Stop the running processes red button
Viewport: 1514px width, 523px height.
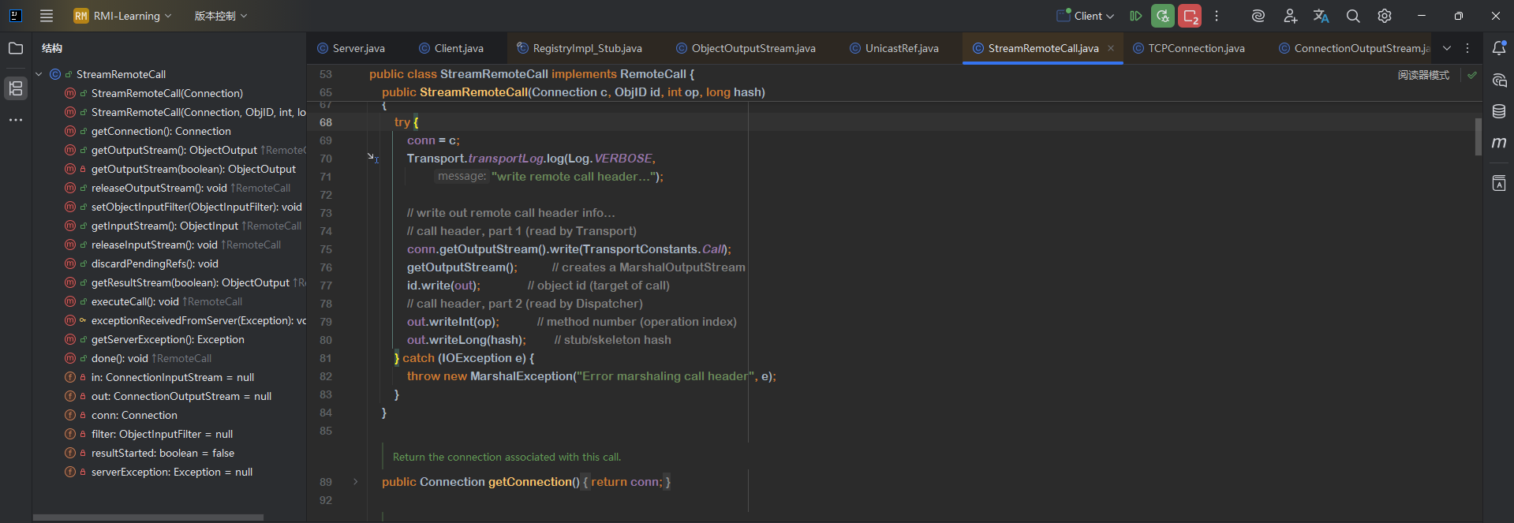1190,16
